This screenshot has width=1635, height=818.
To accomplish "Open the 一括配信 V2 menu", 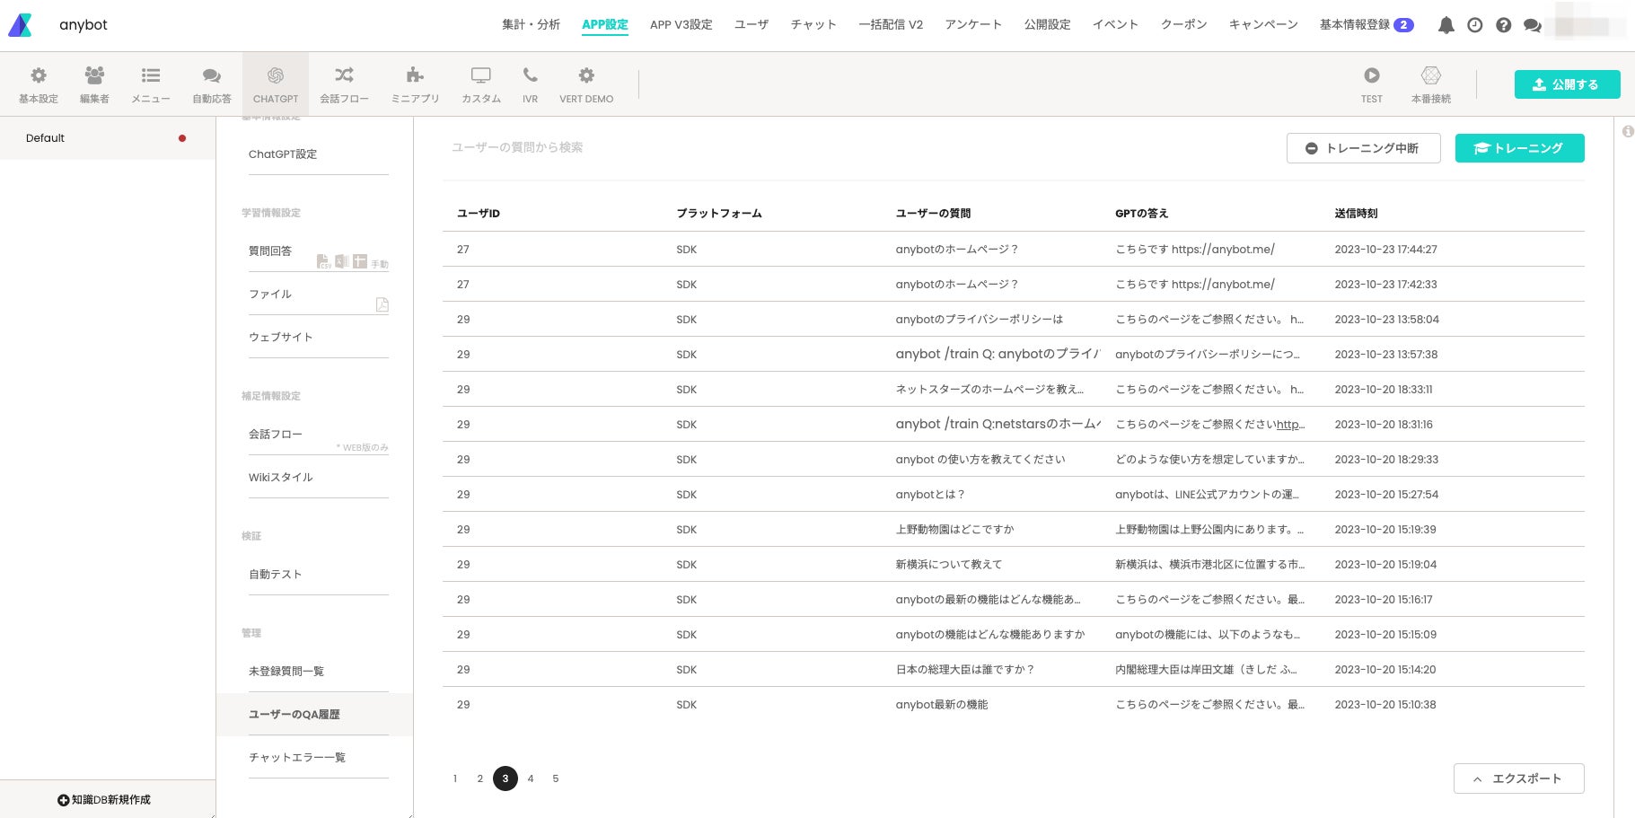I will tap(891, 25).
